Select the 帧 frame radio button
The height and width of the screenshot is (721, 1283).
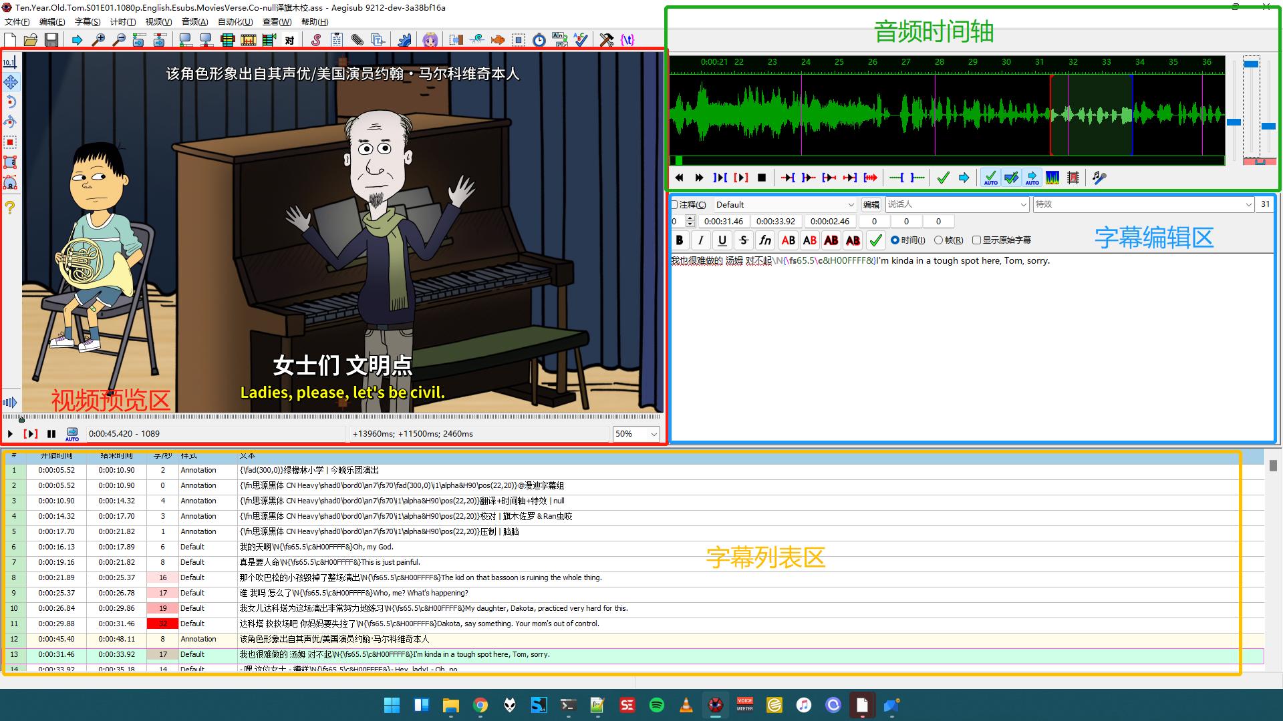[x=939, y=240]
